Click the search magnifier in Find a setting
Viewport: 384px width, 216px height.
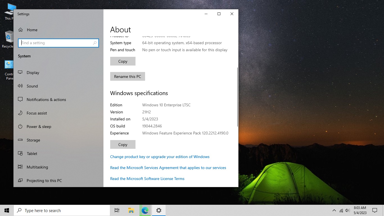tap(95, 43)
